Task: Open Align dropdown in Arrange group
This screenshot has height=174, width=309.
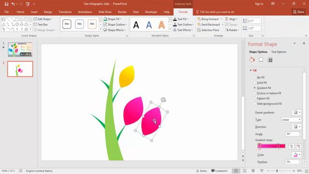Action: coord(232,19)
